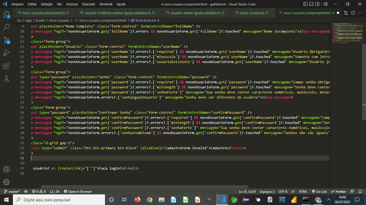Open the Manage gear icon

pyautogui.click(x=6, y=182)
